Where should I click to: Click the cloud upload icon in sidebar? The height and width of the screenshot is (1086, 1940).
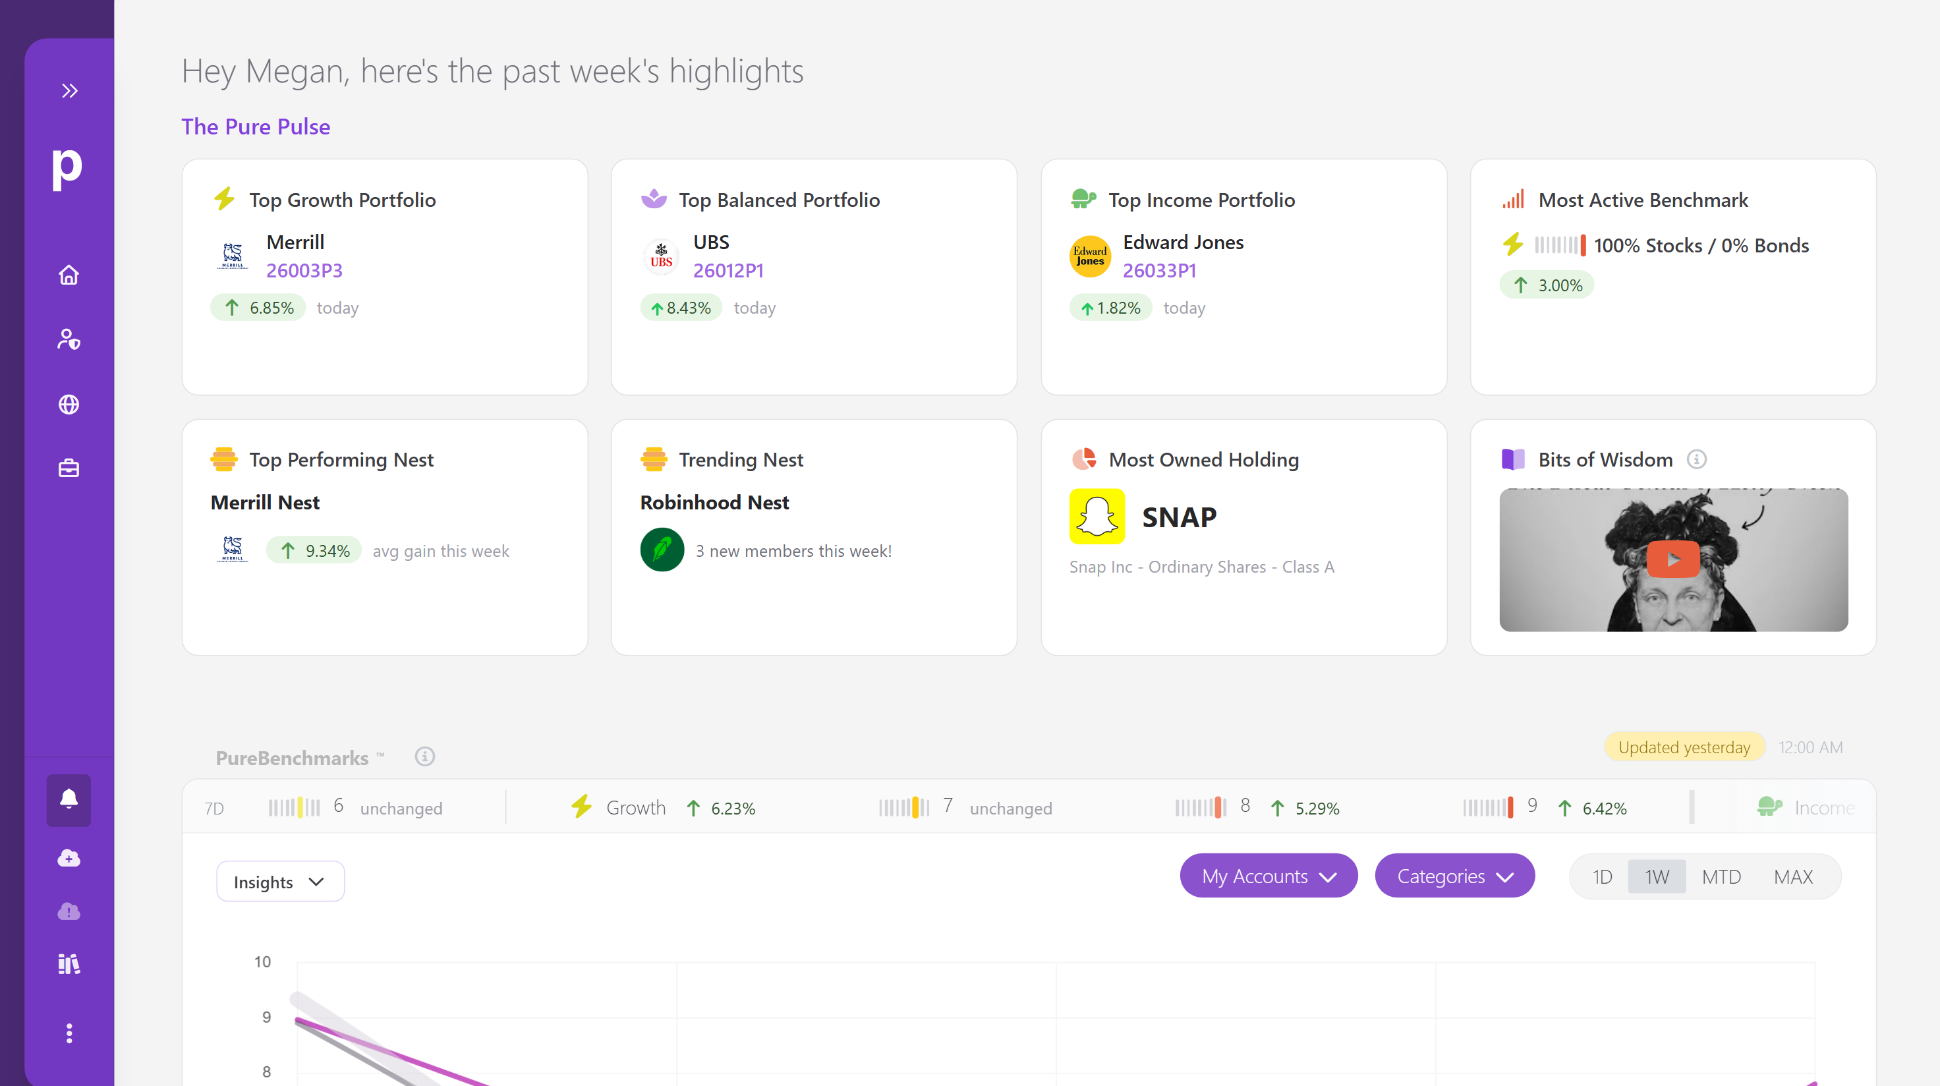point(69,859)
